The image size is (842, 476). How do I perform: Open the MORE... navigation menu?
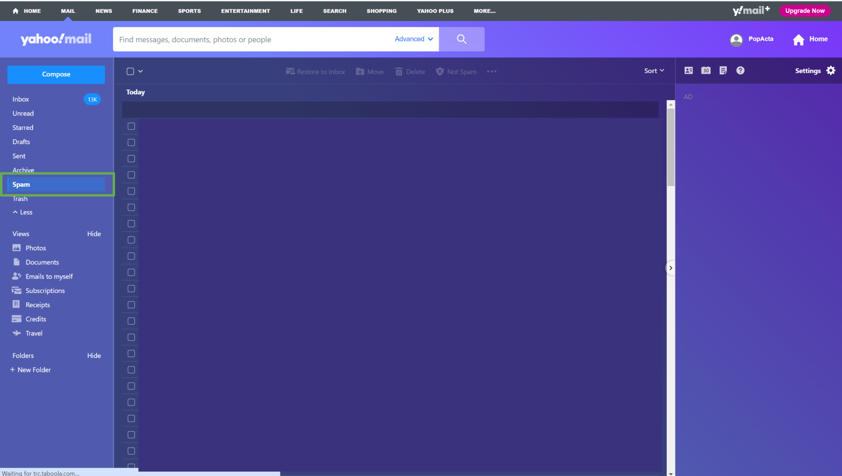point(484,11)
